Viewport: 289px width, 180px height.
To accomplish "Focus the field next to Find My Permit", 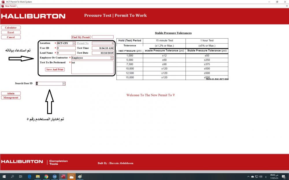I will coord(103,37).
